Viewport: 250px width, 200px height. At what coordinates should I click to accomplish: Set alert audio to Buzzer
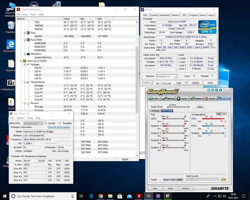[x=166, y=180]
